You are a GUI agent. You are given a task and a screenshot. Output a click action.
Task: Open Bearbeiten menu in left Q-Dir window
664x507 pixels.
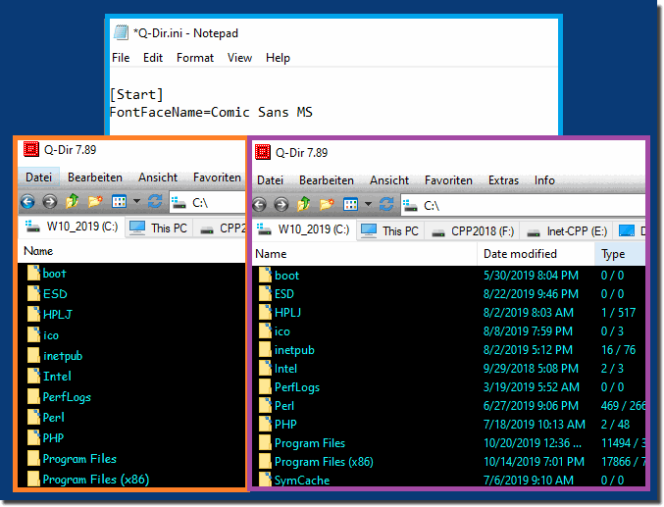(95, 177)
